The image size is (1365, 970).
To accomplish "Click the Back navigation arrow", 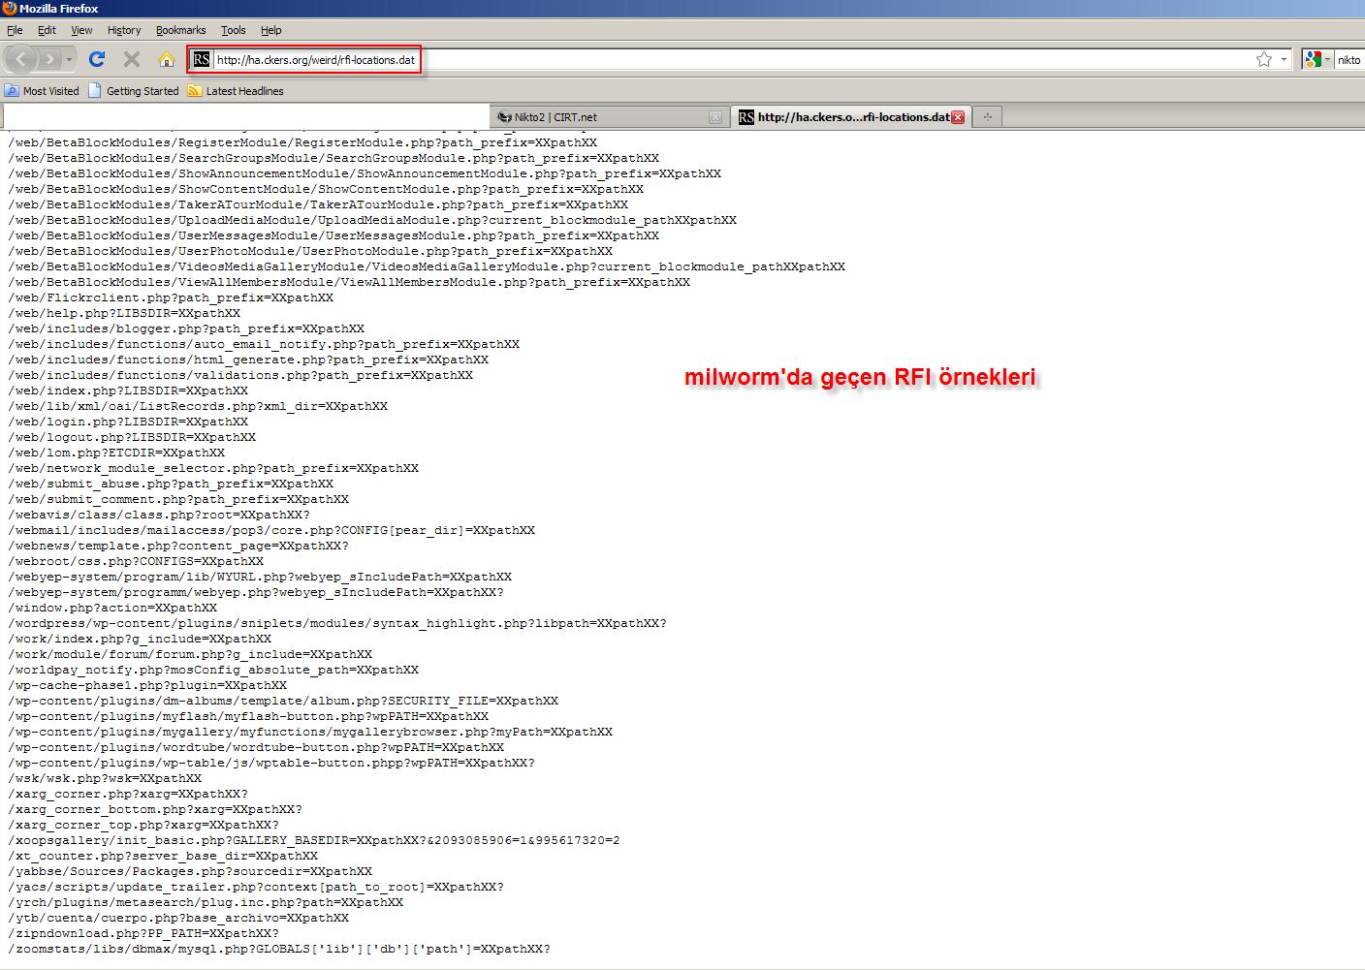I will [x=20, y=60].
